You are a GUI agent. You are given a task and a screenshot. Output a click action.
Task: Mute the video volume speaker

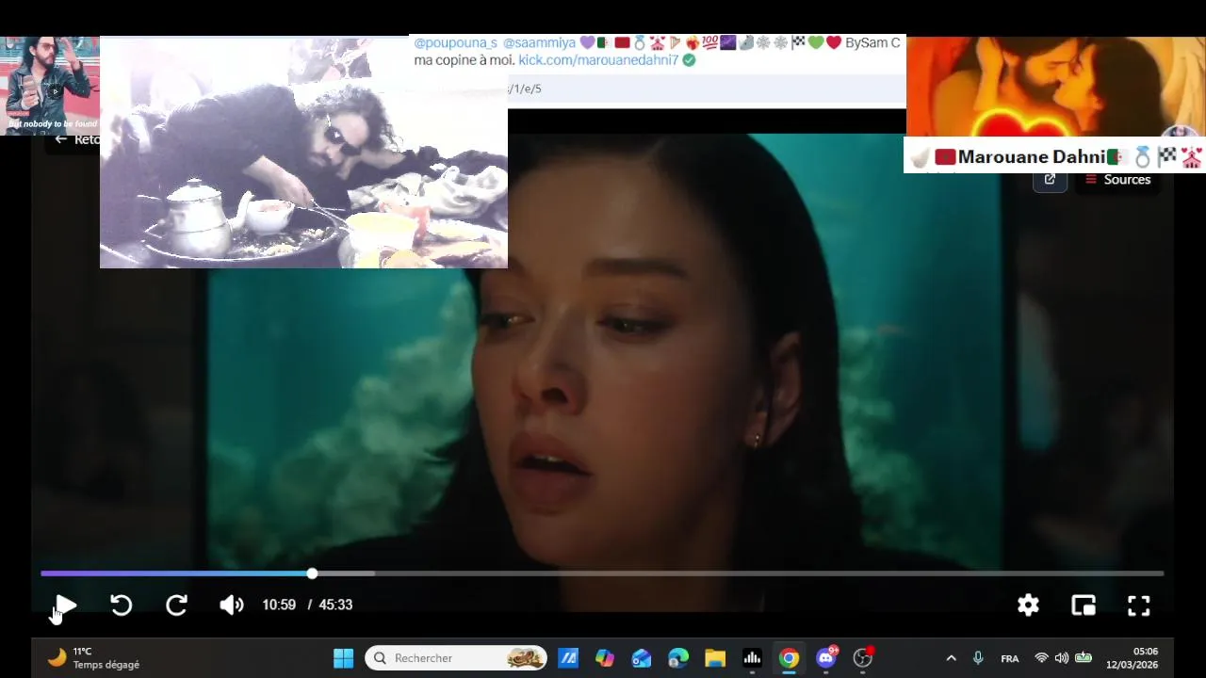tap(231, 605)
